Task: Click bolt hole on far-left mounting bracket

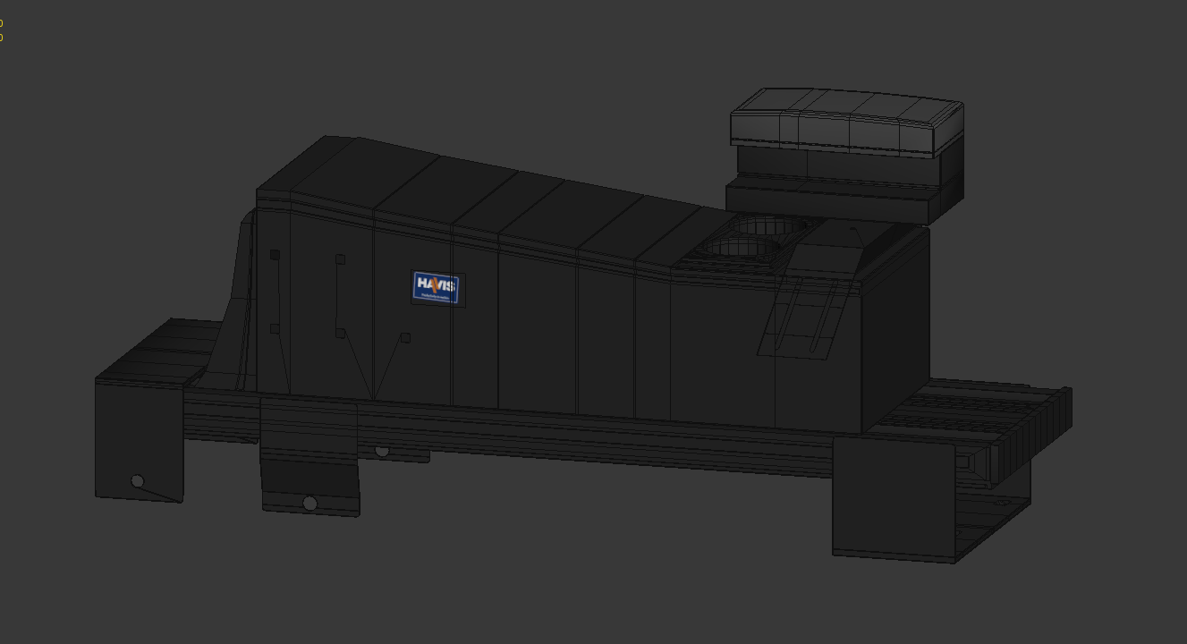Action: click(137, 481)
